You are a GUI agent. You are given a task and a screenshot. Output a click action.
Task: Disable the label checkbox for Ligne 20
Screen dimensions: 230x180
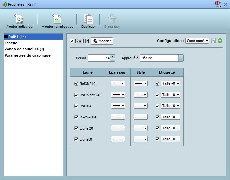click(157, 128)
